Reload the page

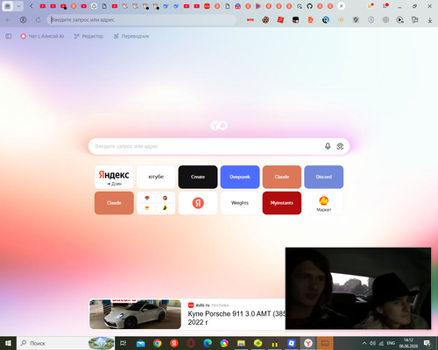pos(39,20)
